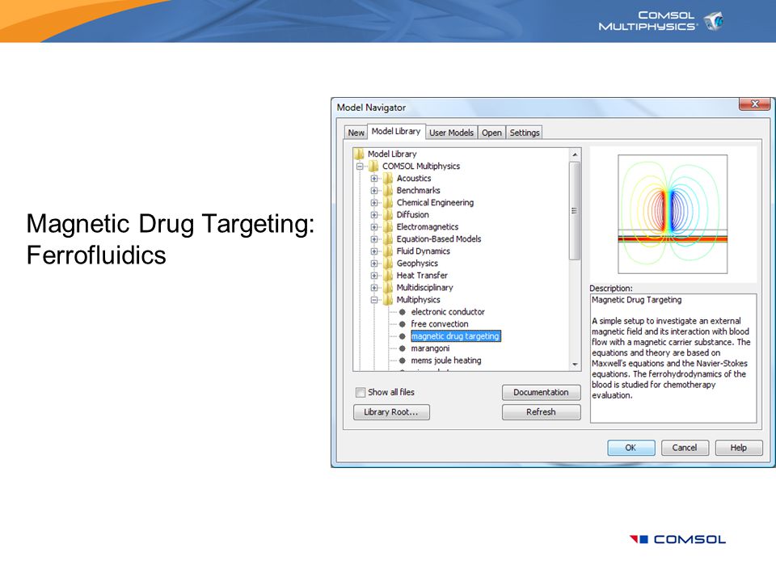
Task: Click the COMSOL Multiphysics logo icon in header
Action: [x=714, y=21]
